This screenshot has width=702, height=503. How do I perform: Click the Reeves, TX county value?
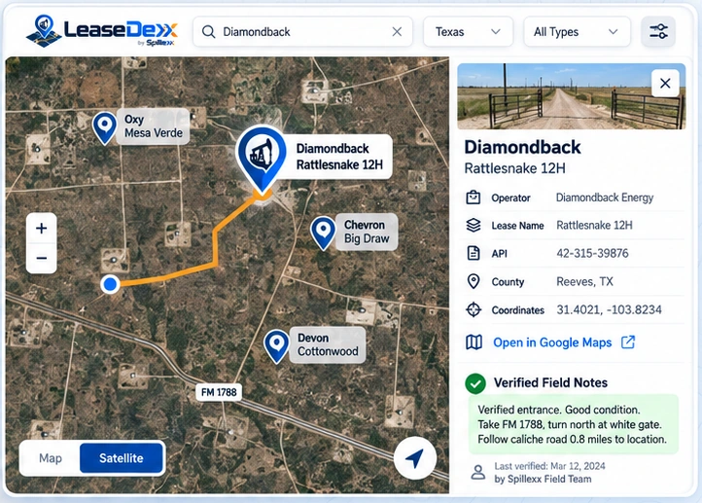point(584,282)
